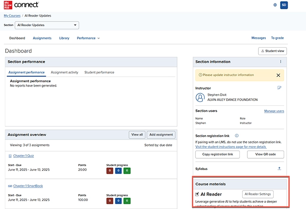The height and width of the screenshot is (209, 306).
Task: Open Messages link
Action: (259, 38)
